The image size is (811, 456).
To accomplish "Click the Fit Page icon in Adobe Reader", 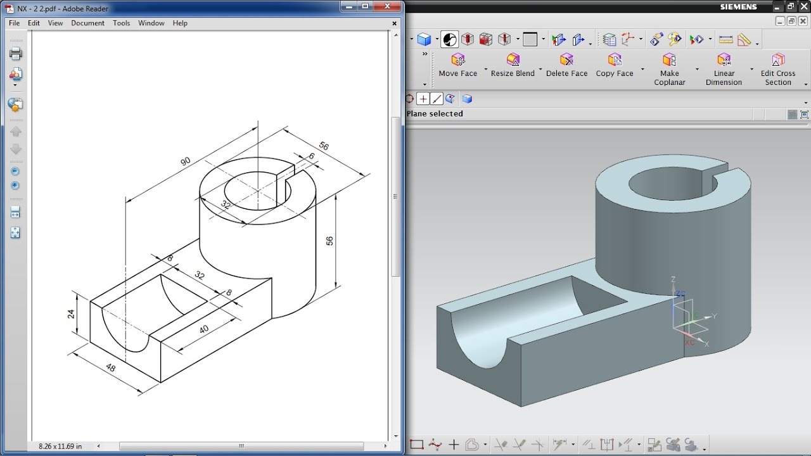I will [16, 232].
